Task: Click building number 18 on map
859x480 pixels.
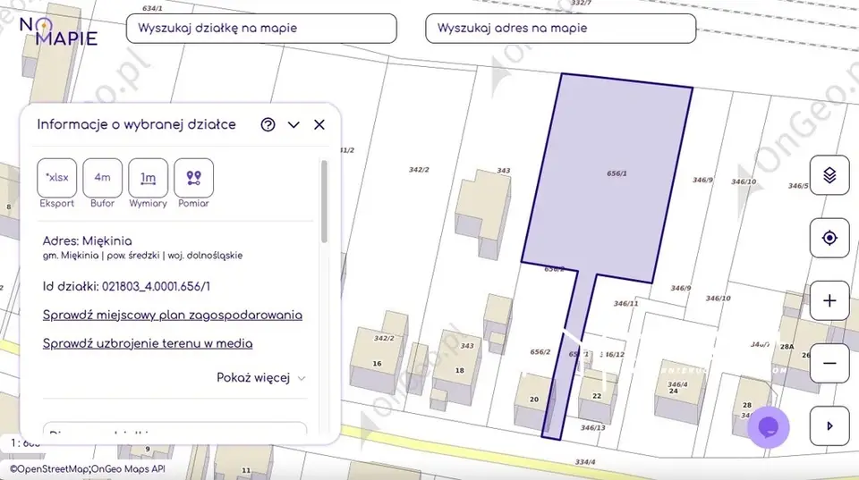Action: pyautogui.click(x=460, y=371)
